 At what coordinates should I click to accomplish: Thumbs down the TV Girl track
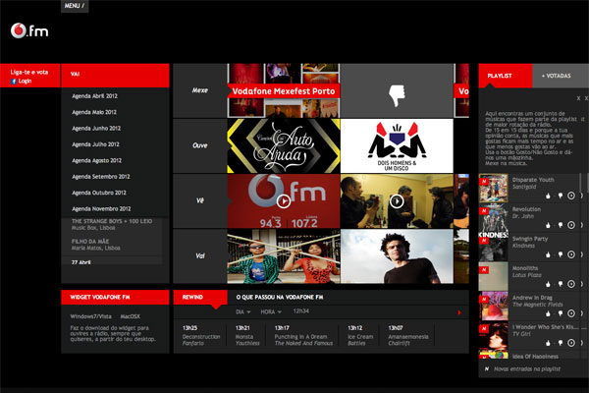[x=561, y=343]
